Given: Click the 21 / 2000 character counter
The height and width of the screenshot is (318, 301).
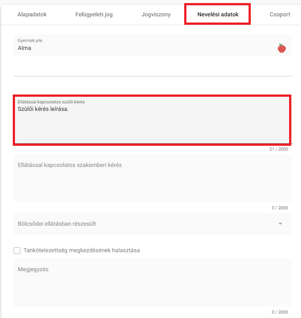Looking at the screenshot, I should (x=279, y=149).
